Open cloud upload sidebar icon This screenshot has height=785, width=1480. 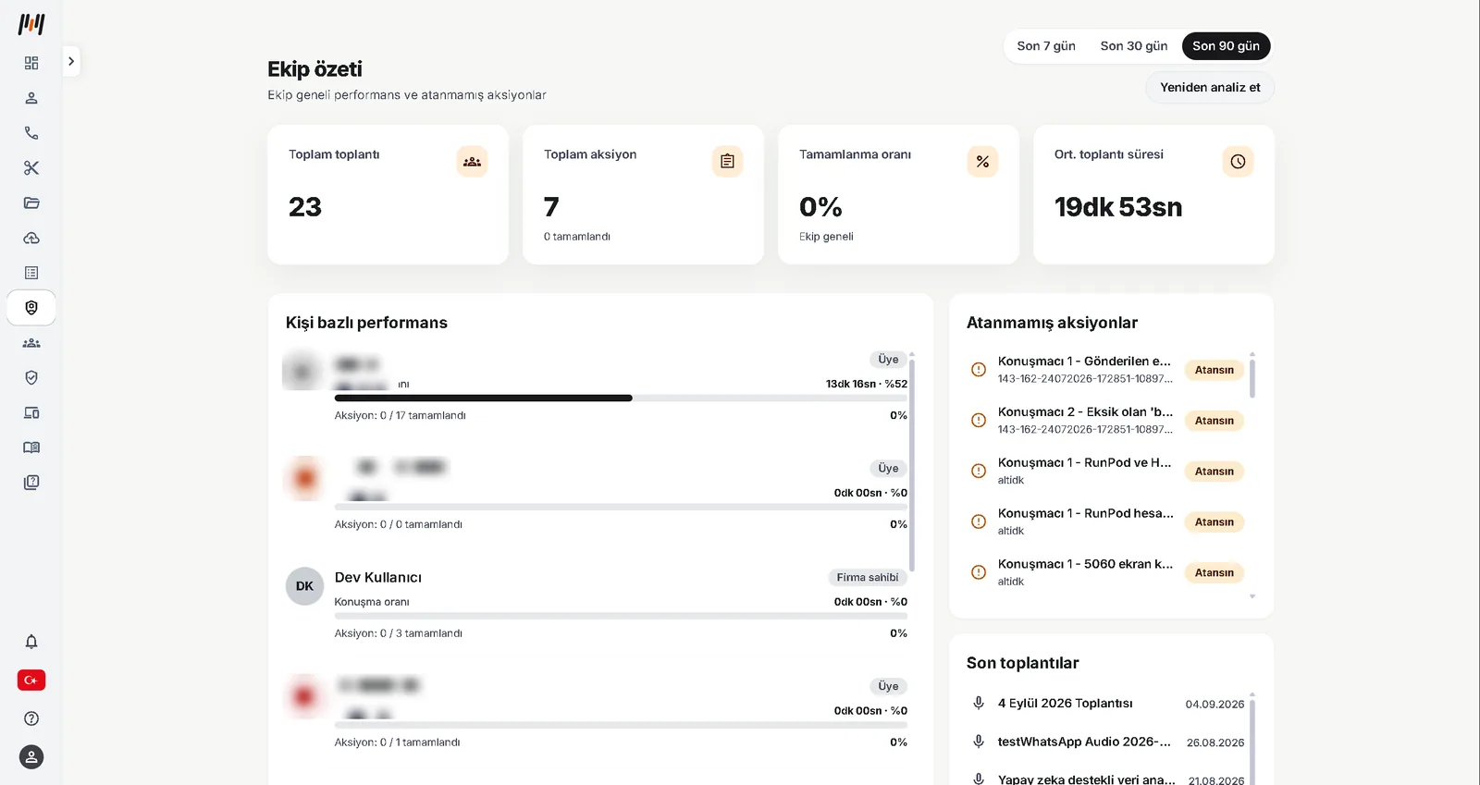pos(31,239)
